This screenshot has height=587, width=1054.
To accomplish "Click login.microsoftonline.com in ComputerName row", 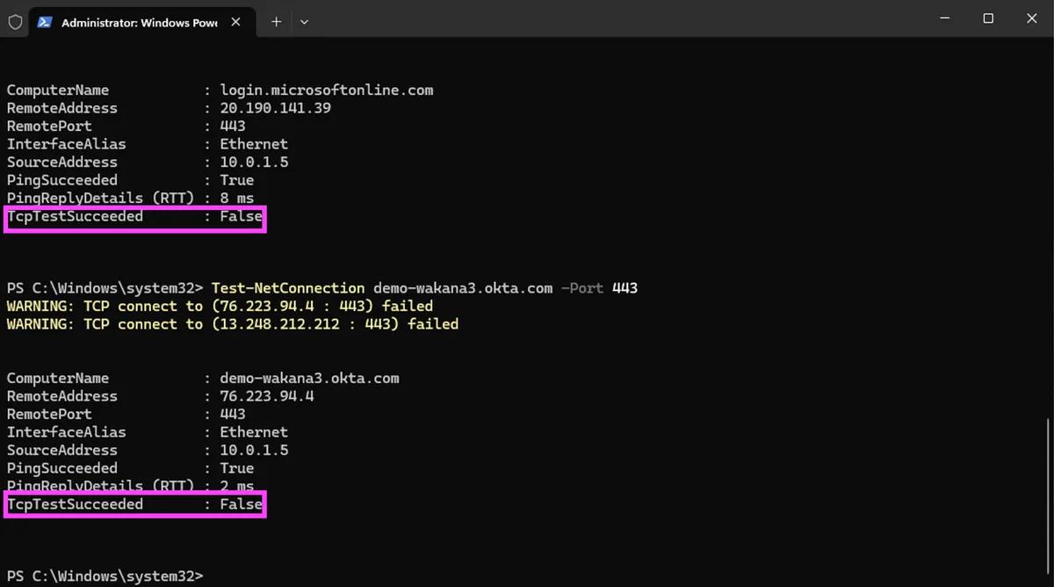I will click(x=326, y=91).
